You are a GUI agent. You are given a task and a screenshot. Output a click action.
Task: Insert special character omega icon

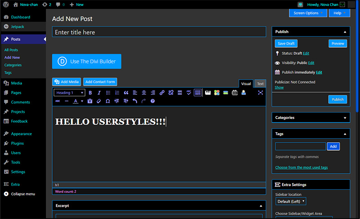108,101
